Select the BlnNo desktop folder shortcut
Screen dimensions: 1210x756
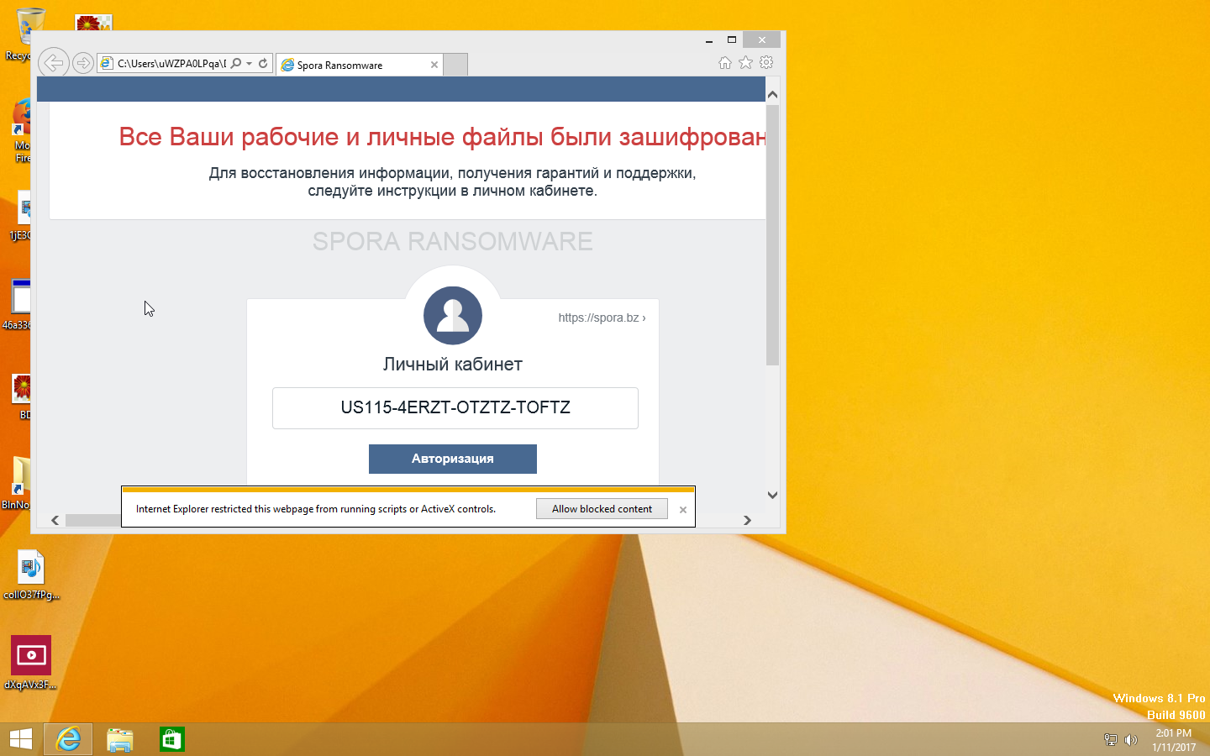(17, 483)
